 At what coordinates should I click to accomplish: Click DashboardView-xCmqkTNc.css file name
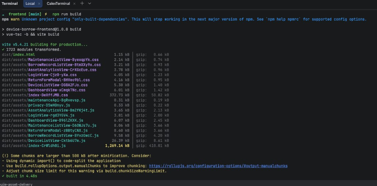tap(57, 90)
